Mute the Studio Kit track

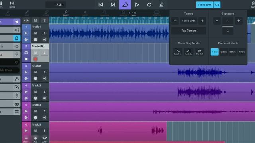pos(35,53)
